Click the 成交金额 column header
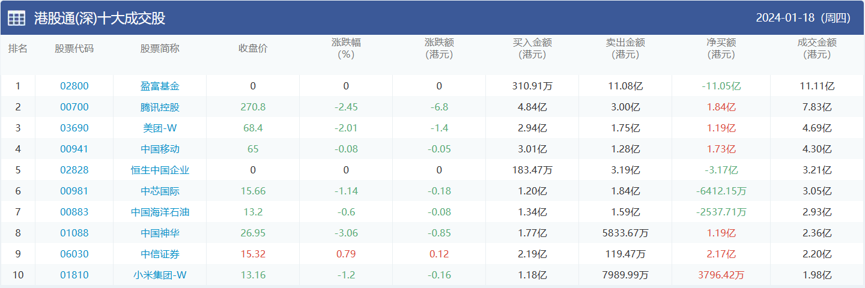This screenshot has width=865, height=288. coord(817,49)
